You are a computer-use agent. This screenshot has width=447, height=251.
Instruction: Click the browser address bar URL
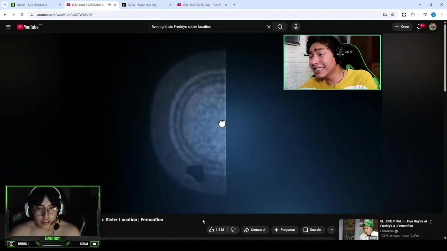65,15
